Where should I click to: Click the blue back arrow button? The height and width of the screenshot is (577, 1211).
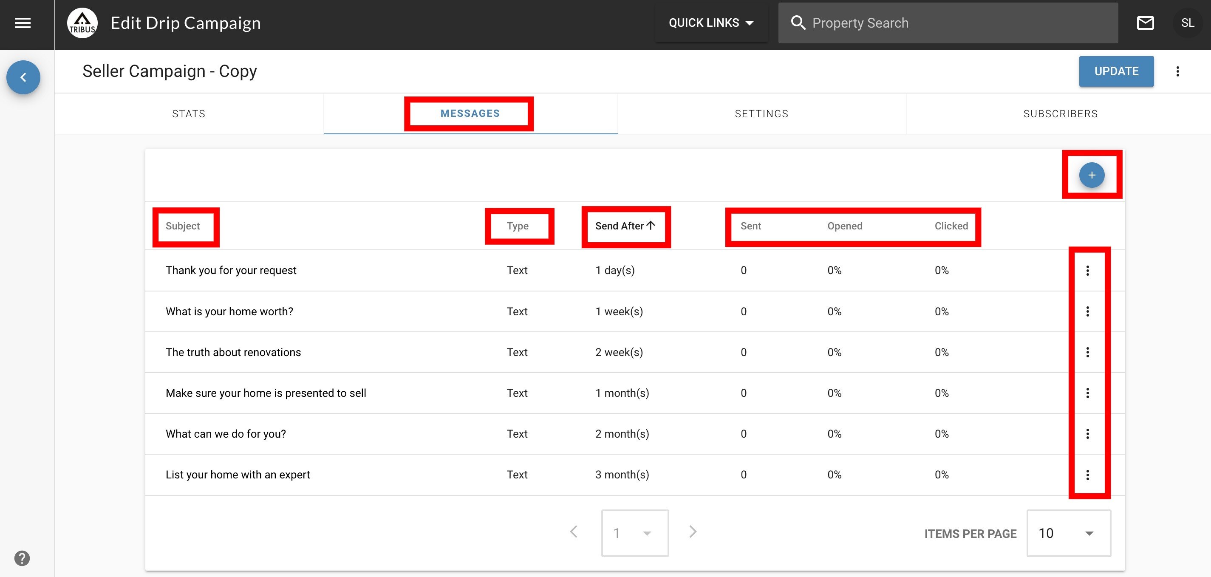(x=23, y=77)
